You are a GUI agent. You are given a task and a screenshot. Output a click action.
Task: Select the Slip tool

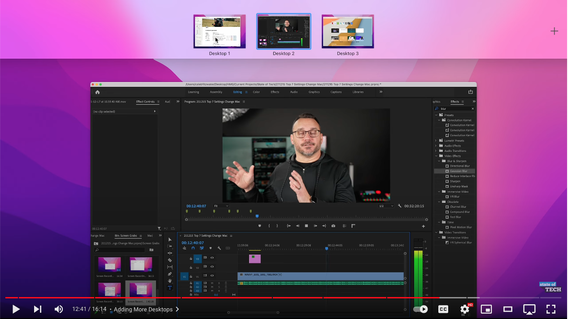170,267
